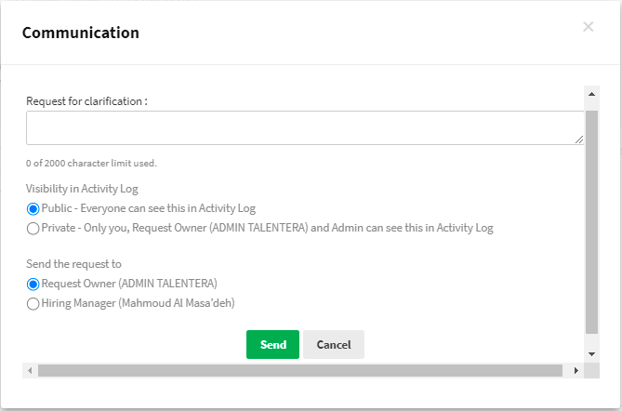Select the Public visibility radio button
The image size is (622, 411).
click(x=33, y=208)
